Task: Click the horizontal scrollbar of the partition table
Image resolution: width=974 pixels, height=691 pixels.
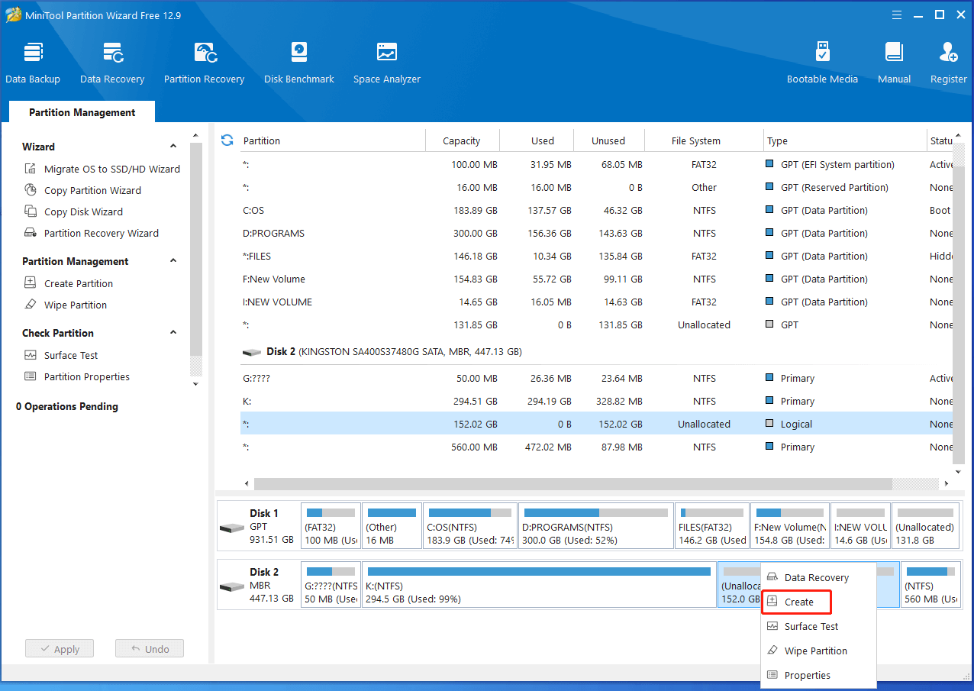Action: click(572, 484)
